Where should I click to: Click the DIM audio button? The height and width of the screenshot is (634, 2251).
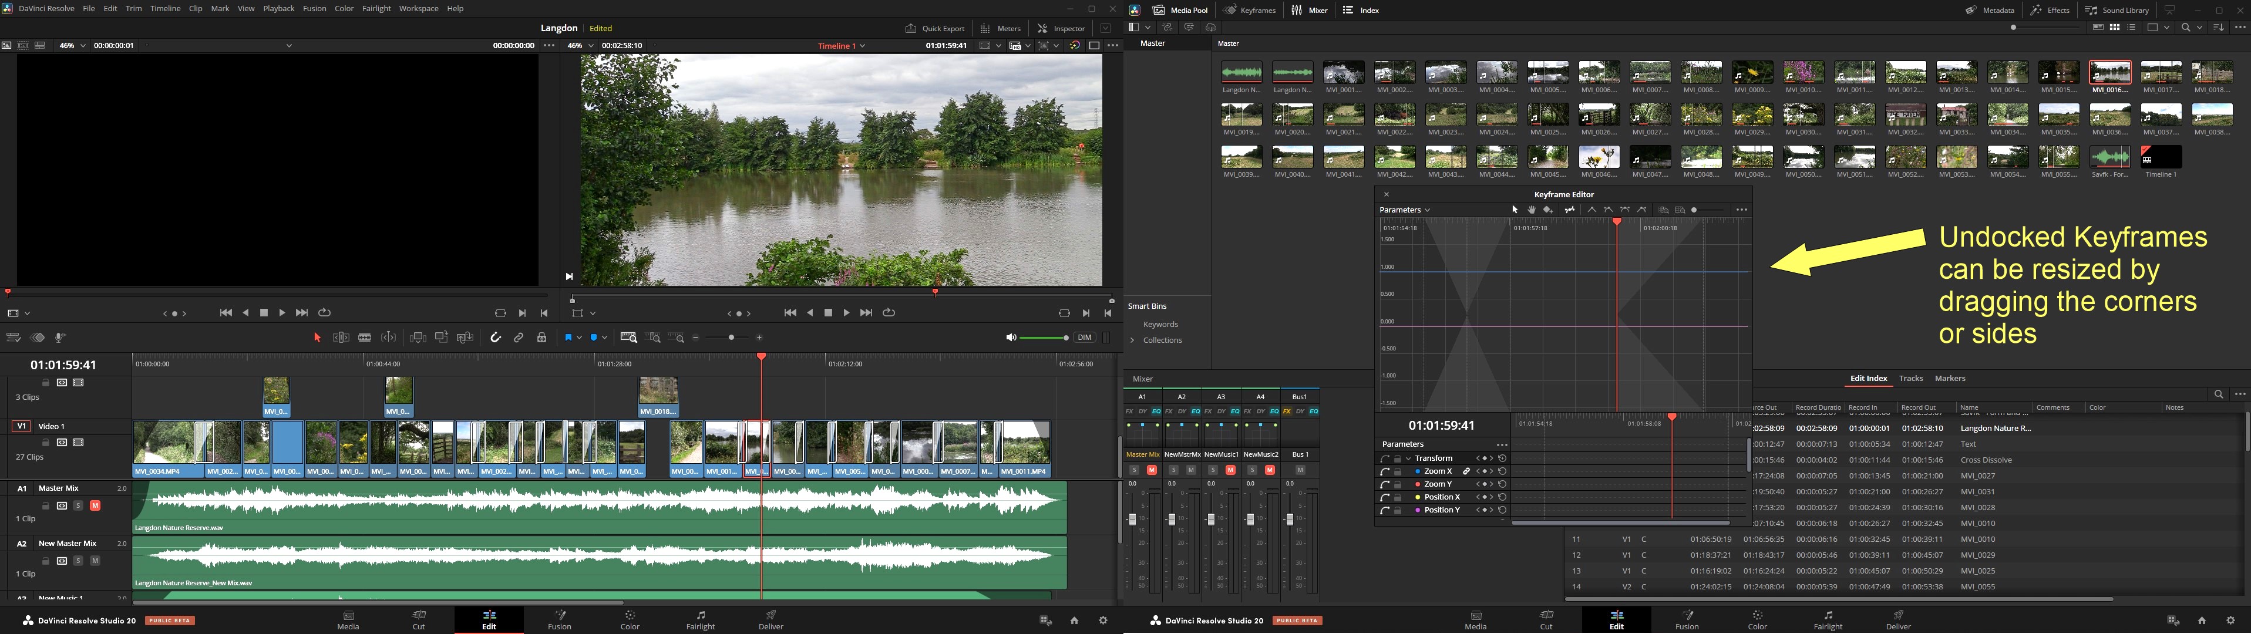coord(1085,338)
